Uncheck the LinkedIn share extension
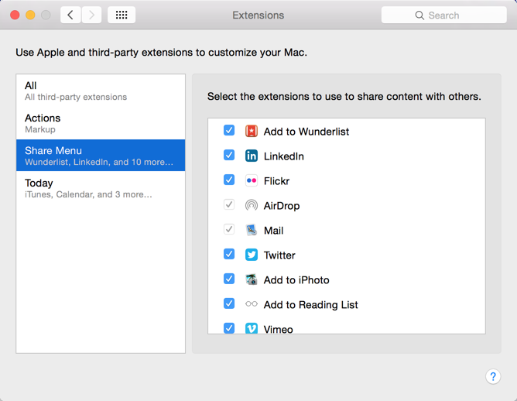The height and width of the screenshot is (401, 517). (229, 156)
